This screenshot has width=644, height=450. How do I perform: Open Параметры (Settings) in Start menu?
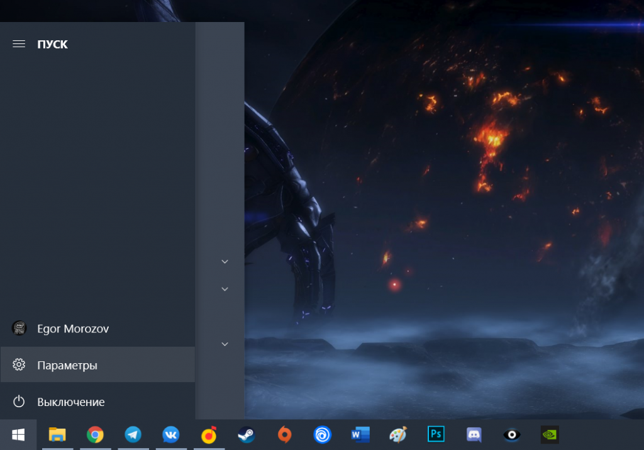click(x=67, y=365)
